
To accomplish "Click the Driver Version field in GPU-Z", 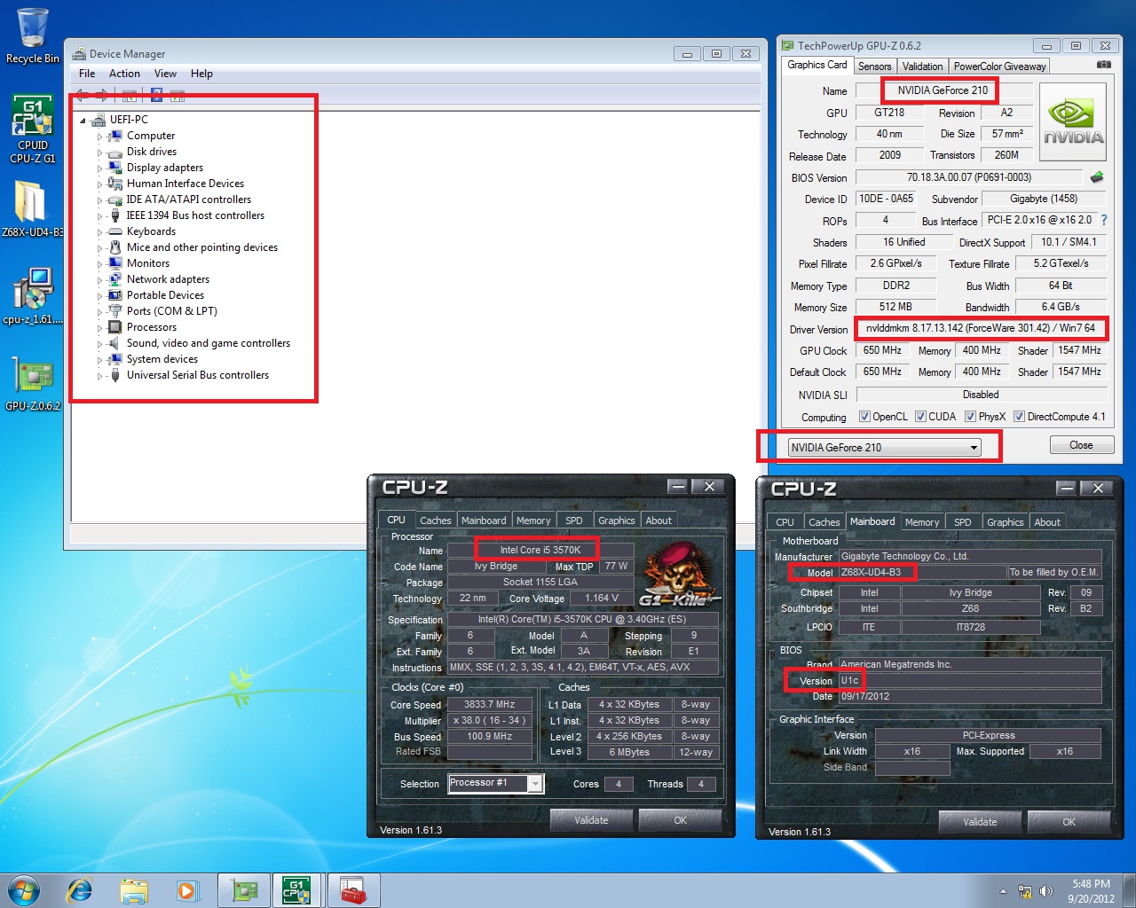I will pyautogui.click(x=981, y=328).
